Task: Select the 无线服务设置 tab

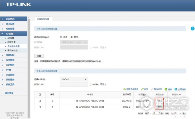Action: click(43, 19)
